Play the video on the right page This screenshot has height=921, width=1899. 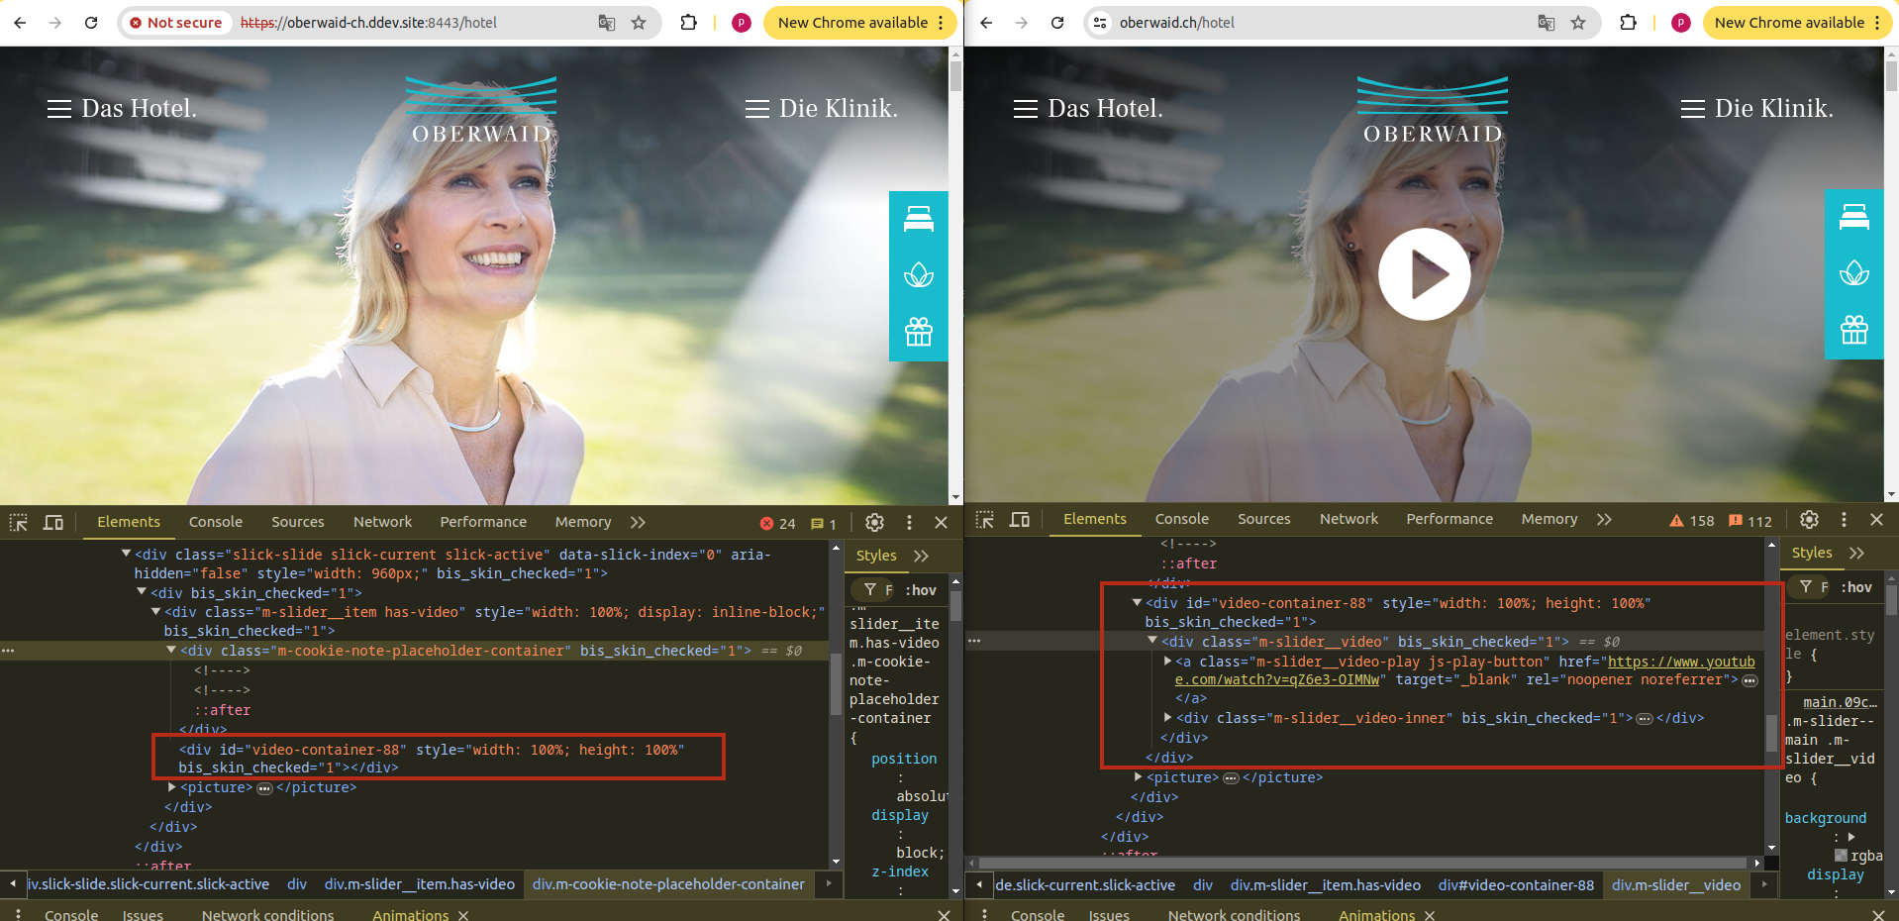[1424, 274]
